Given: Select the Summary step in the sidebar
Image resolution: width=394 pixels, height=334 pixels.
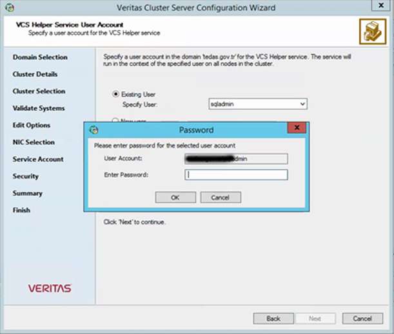Looking at the screenshot, I should 27,193.
